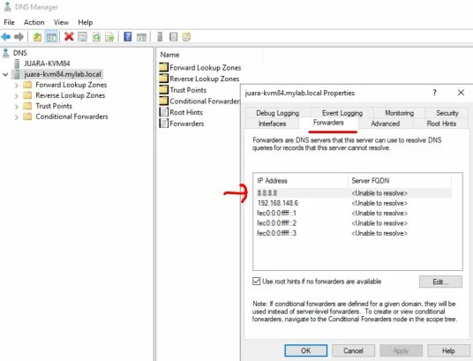Toggle Use root hints if no forwarders checkbox
The width and height of the screenshot is (473, 361).
tap(256, 282)
